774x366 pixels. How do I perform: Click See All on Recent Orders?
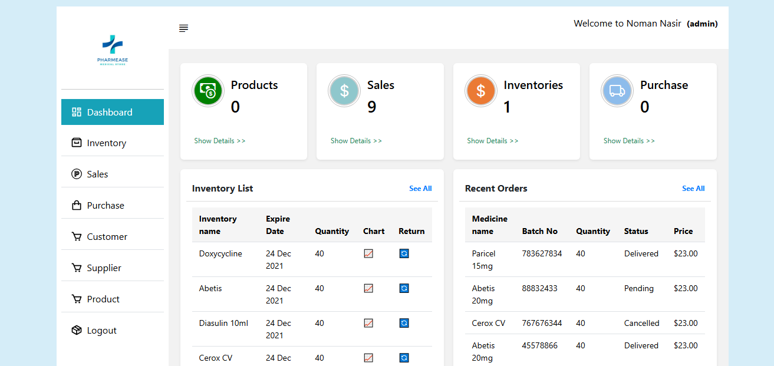tap(693, 189)
